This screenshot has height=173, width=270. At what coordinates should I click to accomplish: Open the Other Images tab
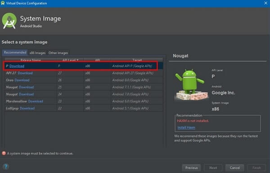click(x=58, y=53)
